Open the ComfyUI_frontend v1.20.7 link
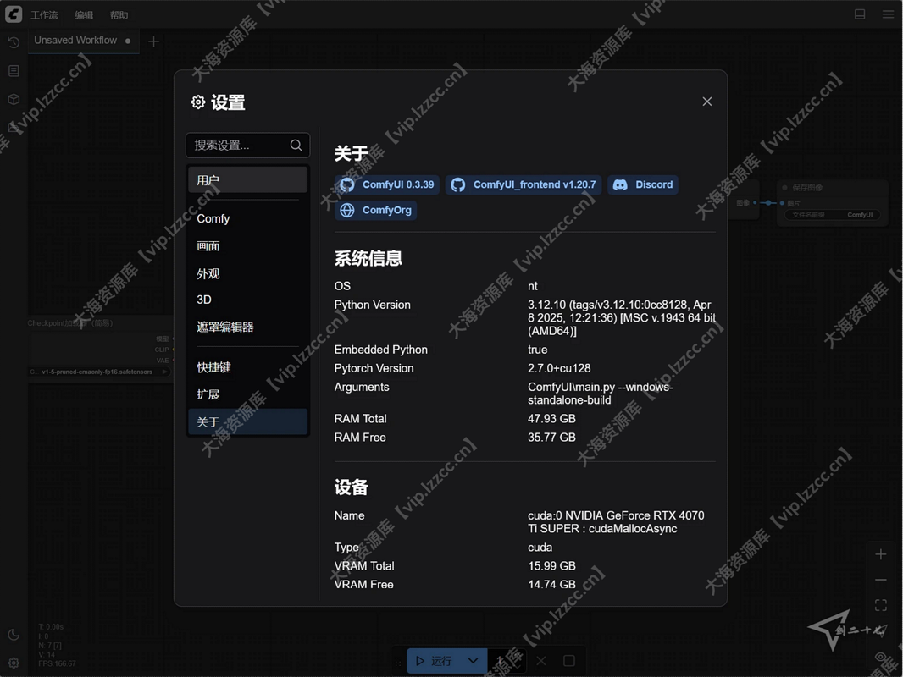This screenshot has width=903, height=677. pos(524,184)
